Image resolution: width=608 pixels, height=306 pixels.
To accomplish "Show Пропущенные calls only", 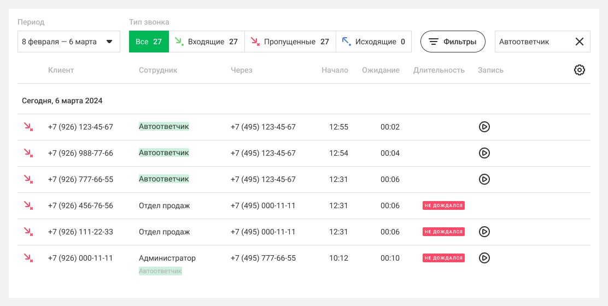I will pyautogui.click(x=290, y=42).
